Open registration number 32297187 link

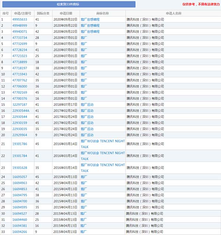(20, 105)
